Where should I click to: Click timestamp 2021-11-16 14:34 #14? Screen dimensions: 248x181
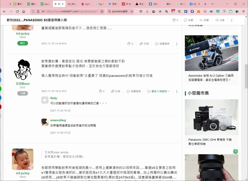point(54,43)
